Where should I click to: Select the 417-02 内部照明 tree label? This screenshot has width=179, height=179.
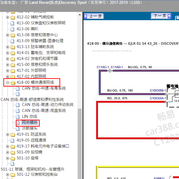(x=31, y=76)
